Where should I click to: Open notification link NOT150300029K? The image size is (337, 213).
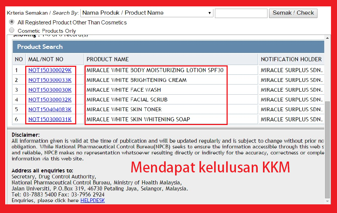click(x=50, y=70)
